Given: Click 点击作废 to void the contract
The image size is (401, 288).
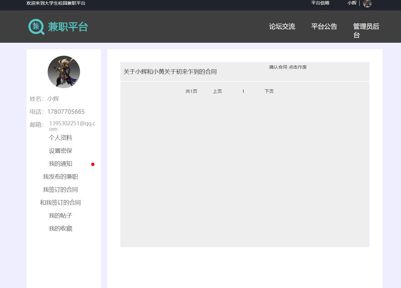Looking at the screenshot, I should point(297,67).
